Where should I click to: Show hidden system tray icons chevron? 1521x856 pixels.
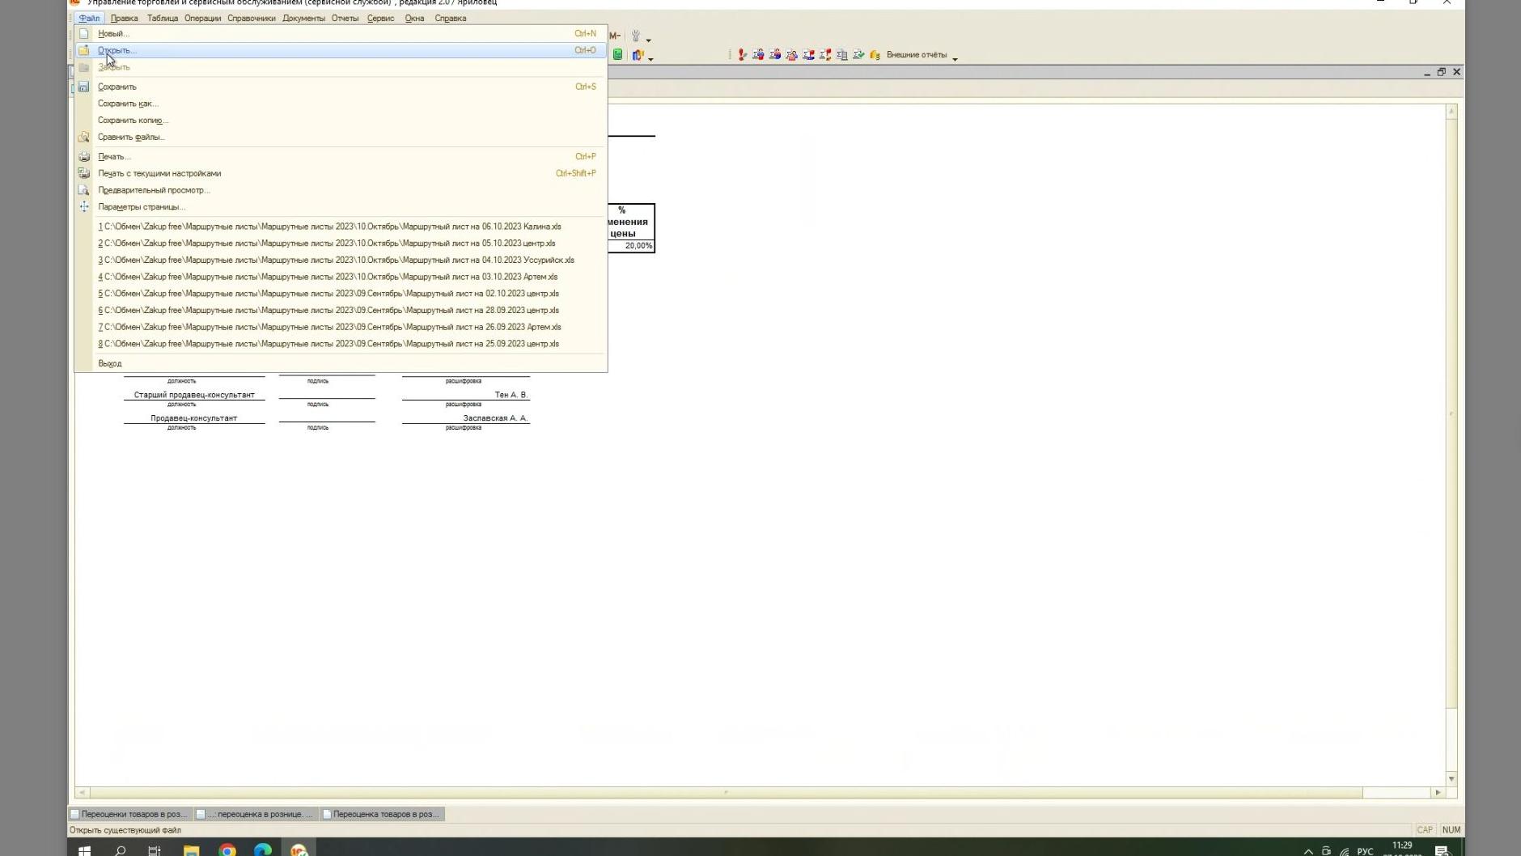tap(1308, 850)
